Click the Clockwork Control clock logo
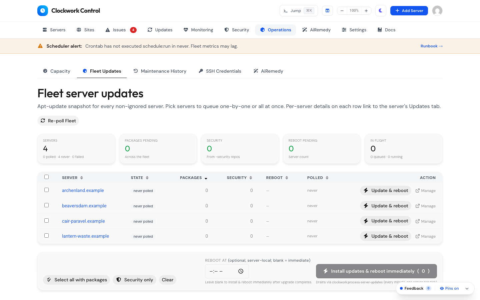The width and height of the screenshot is (480, 300). (43, 11)
